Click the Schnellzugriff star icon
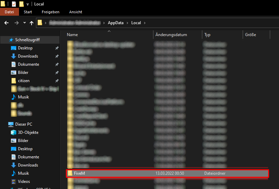This screenshot has width=279, height=189. (x=11, y=40)
